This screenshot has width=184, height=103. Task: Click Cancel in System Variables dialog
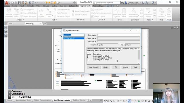click(x=126, y=67)
